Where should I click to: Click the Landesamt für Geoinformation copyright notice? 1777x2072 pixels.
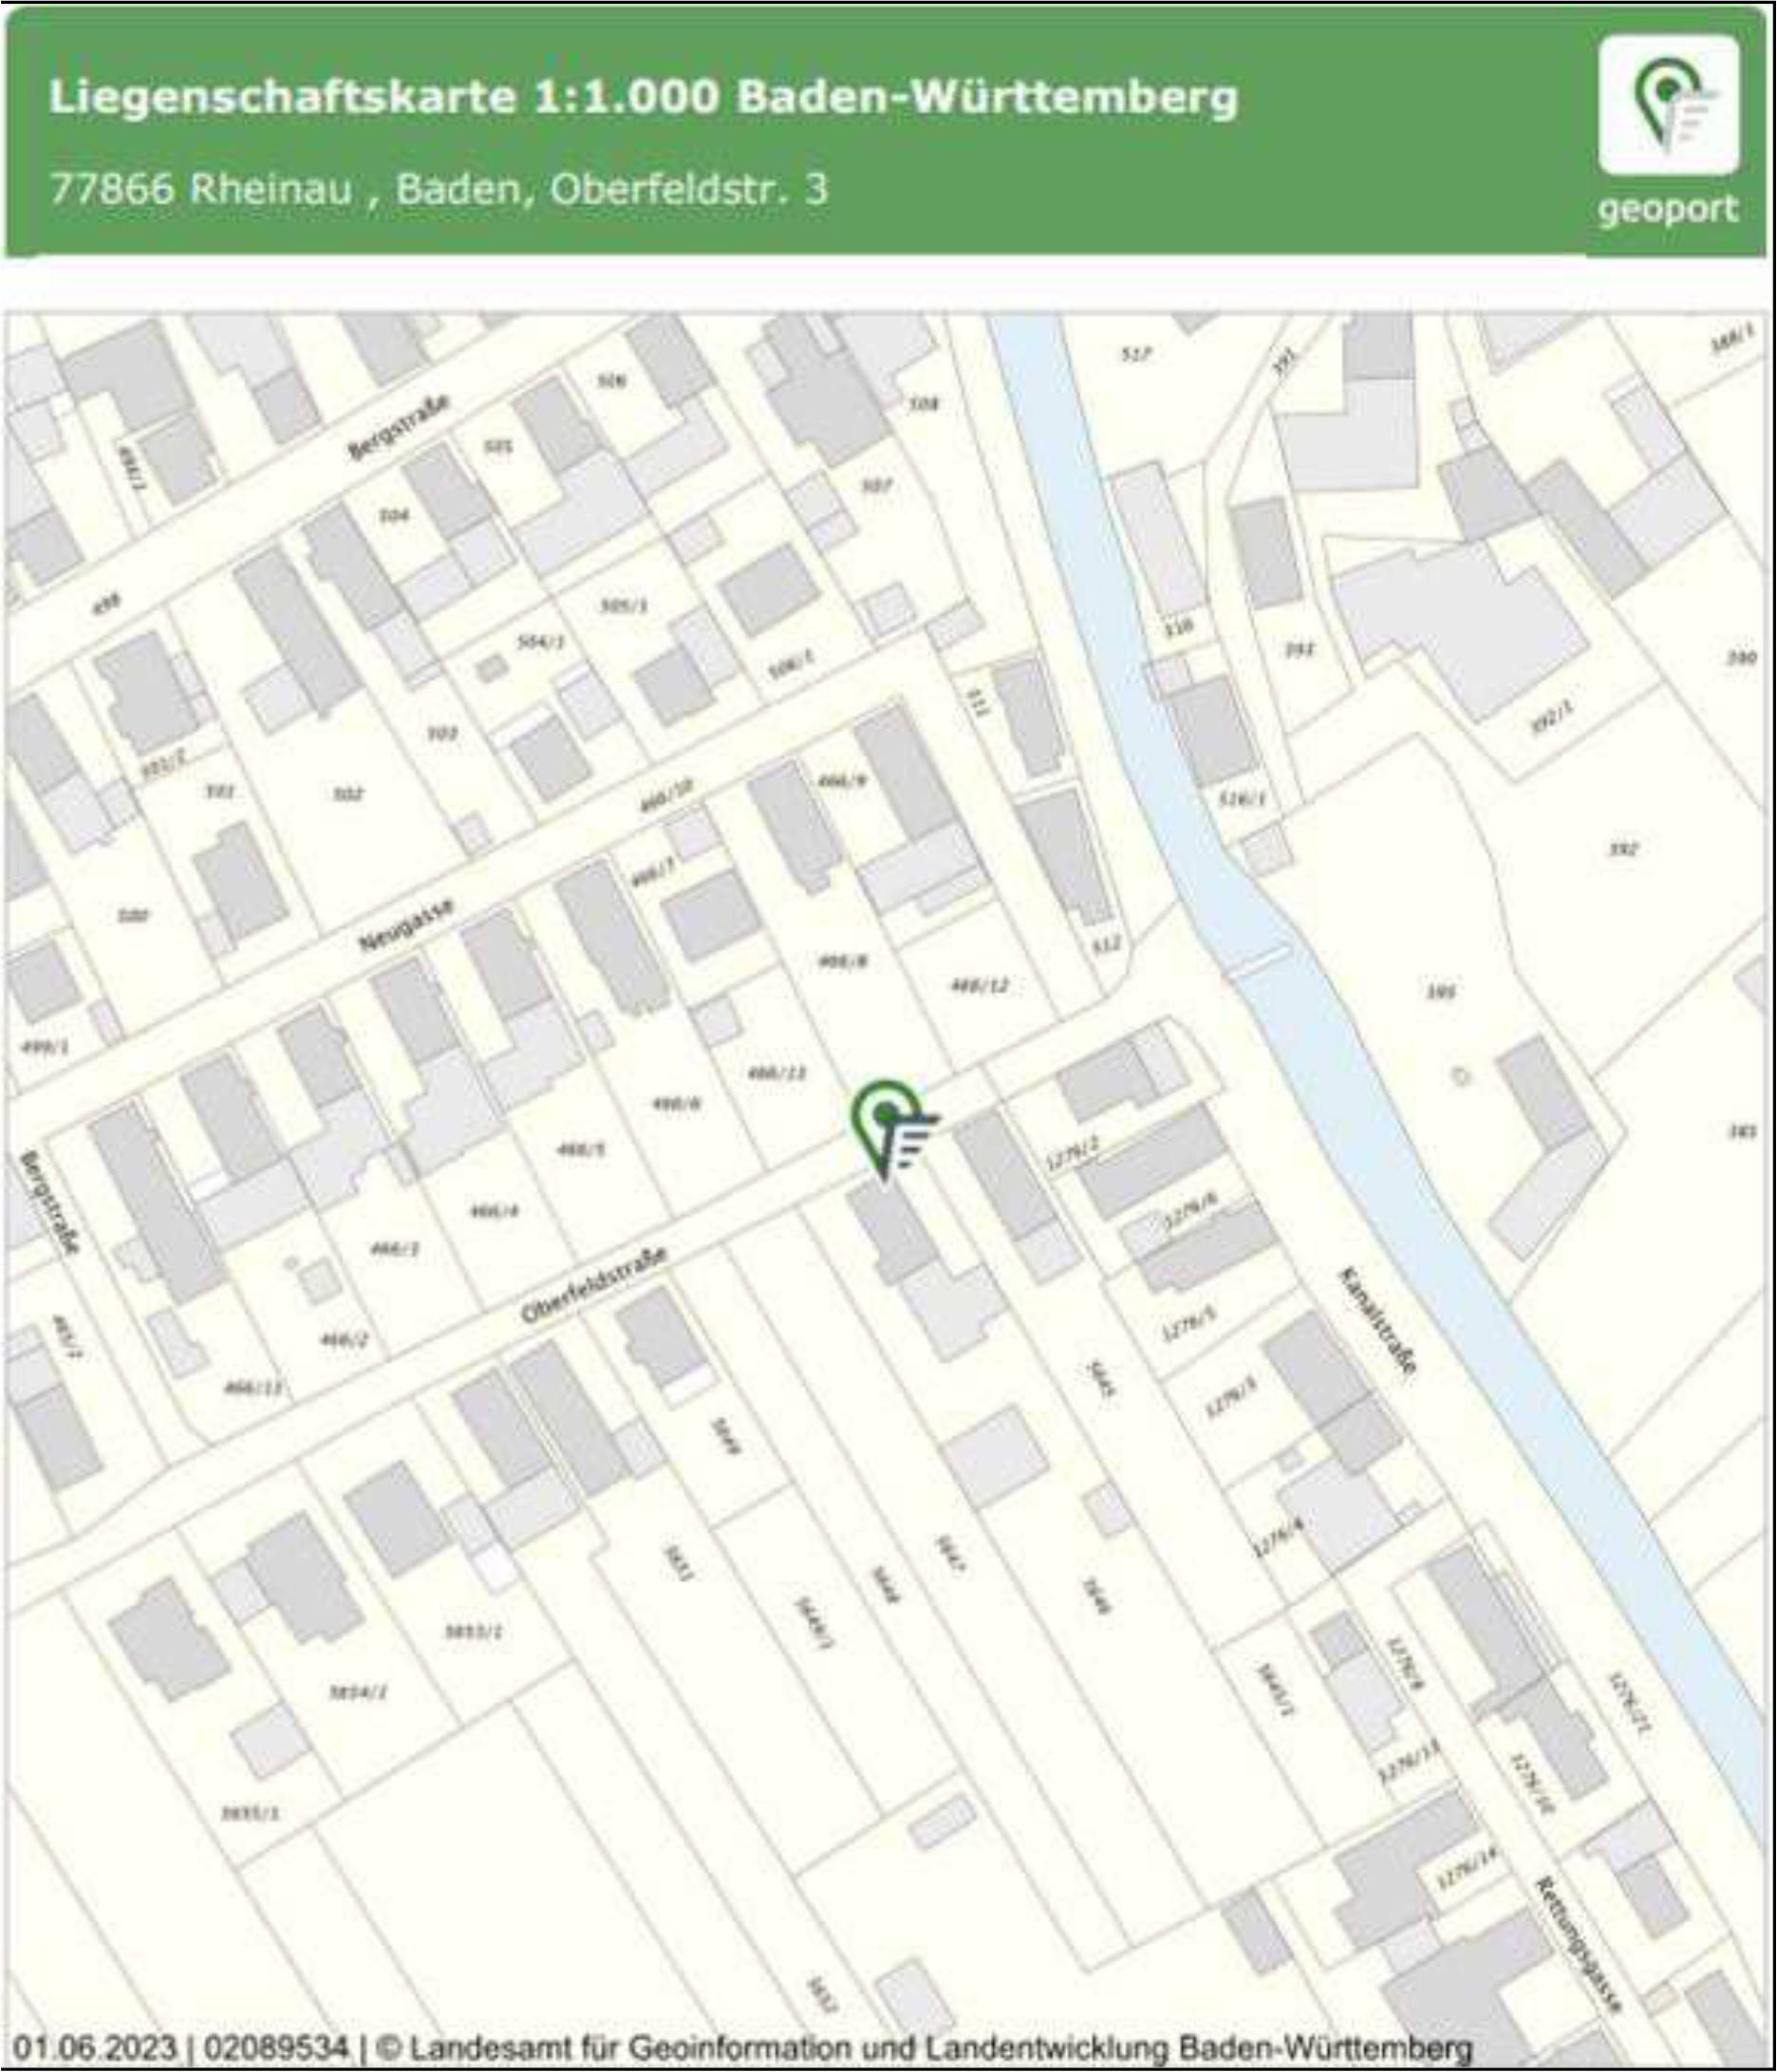925,2047
